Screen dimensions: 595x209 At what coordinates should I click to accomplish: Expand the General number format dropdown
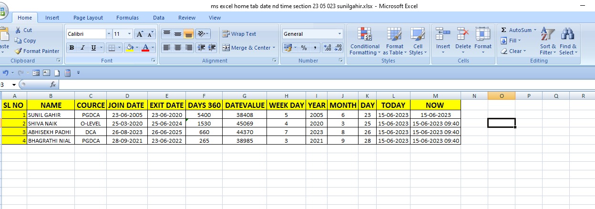(x=340, y=34)
